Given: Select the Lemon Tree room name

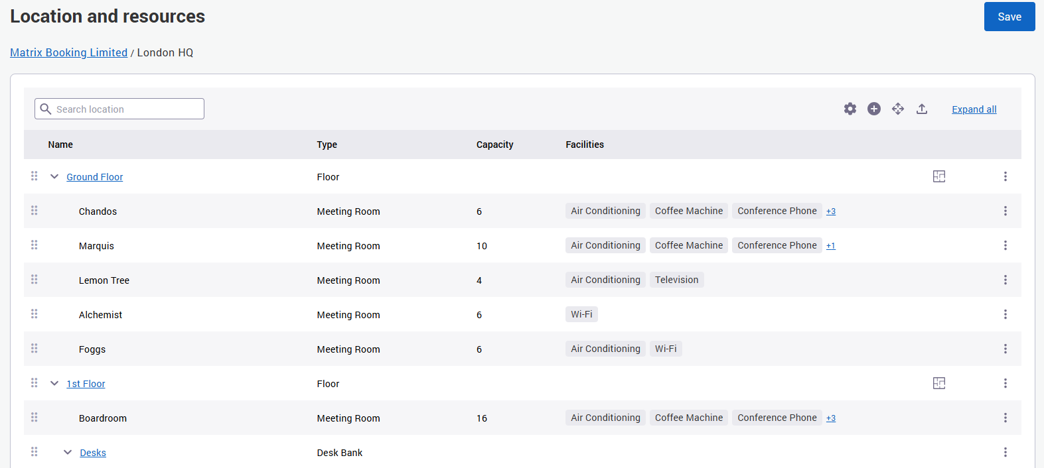Looking at the screenshot, I should pos(104,280).
